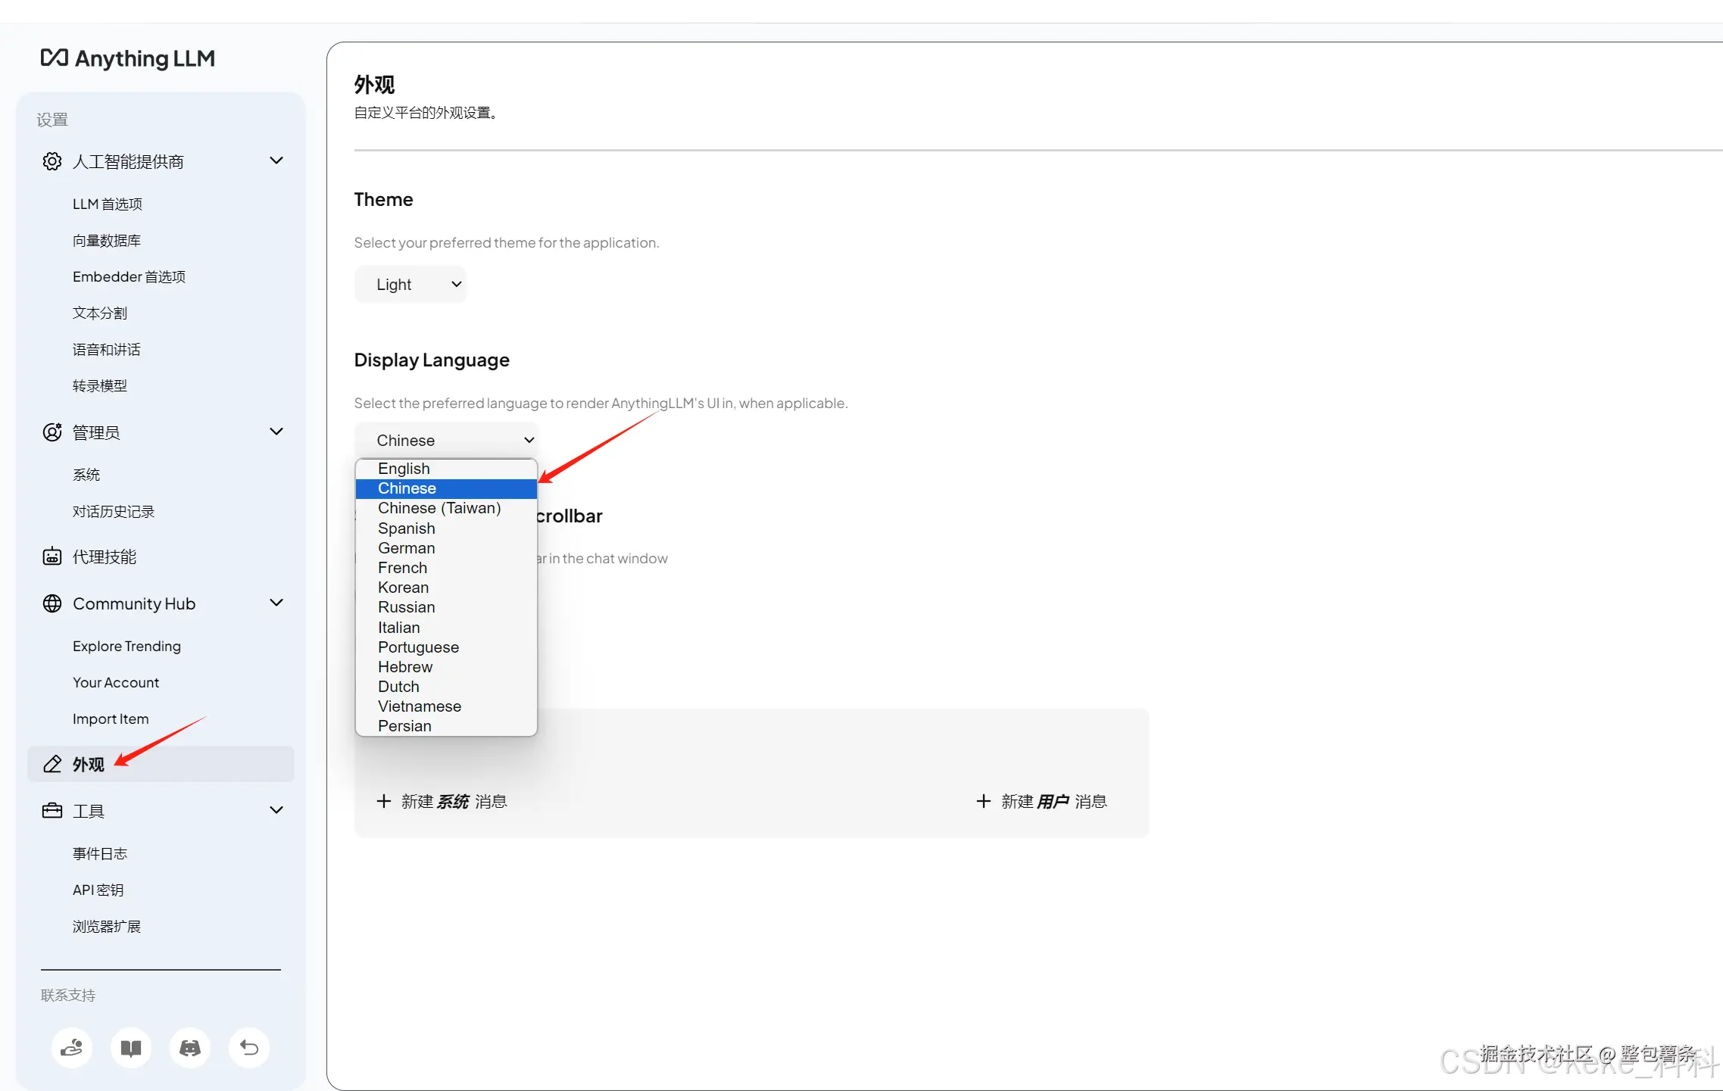Add a new system message
This screenshot has height=1091, width=1723.
[x=442, y=801]
